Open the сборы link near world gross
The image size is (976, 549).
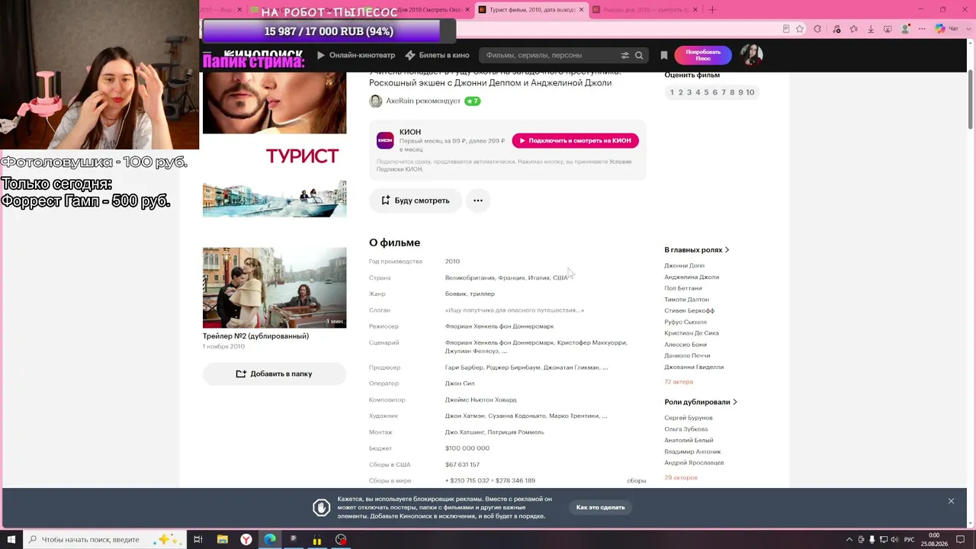(x=636, y=480)
